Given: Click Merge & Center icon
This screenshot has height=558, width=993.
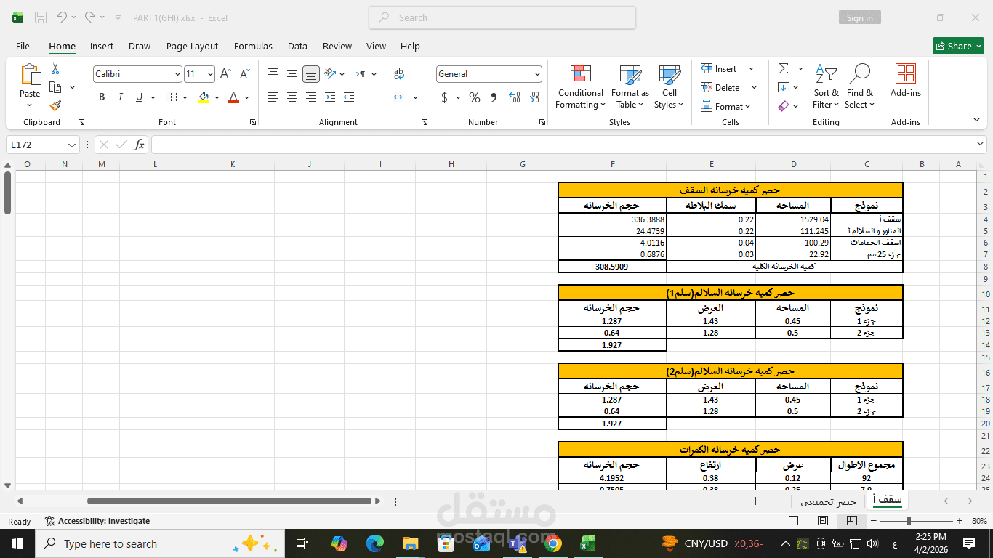Looking at the screenshot, I should [398, 97].
